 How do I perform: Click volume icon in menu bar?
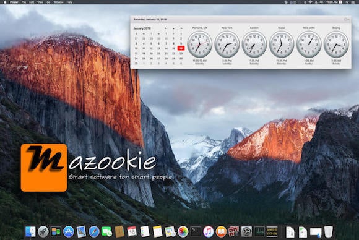(321, 2)
